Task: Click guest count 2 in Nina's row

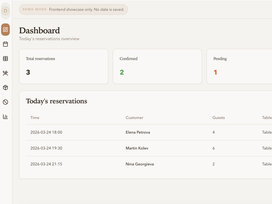Action: tap(214, 164)
